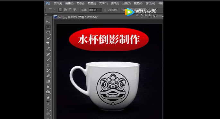Click the feather 0 像素 input field

click(x=95, y=10)
